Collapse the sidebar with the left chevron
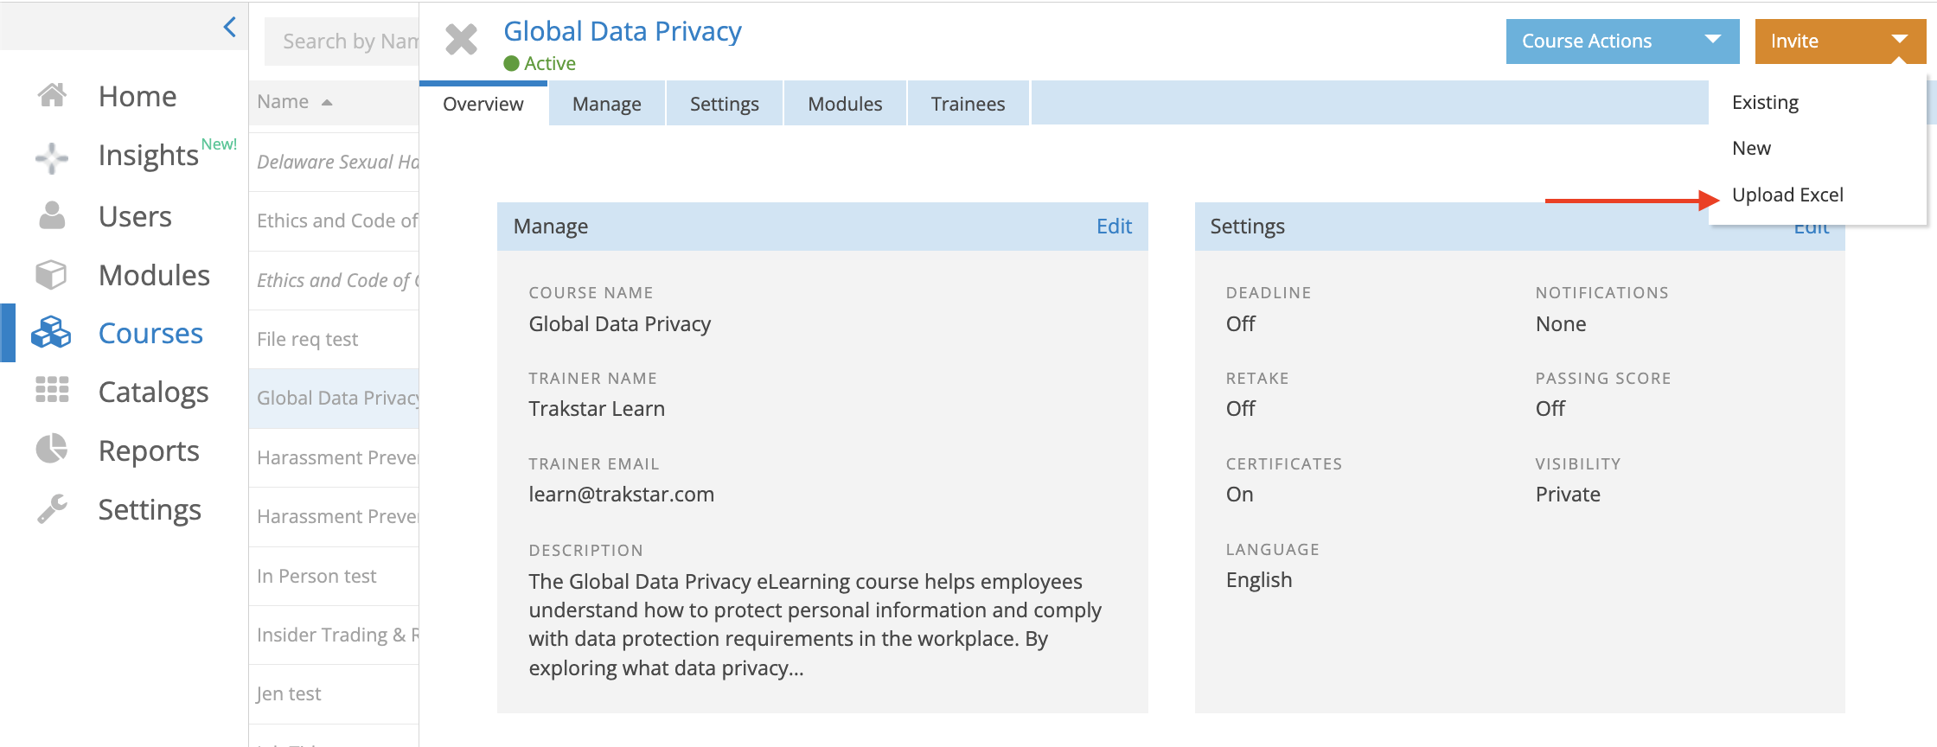1937x747 pixels. tap(229, 28)
